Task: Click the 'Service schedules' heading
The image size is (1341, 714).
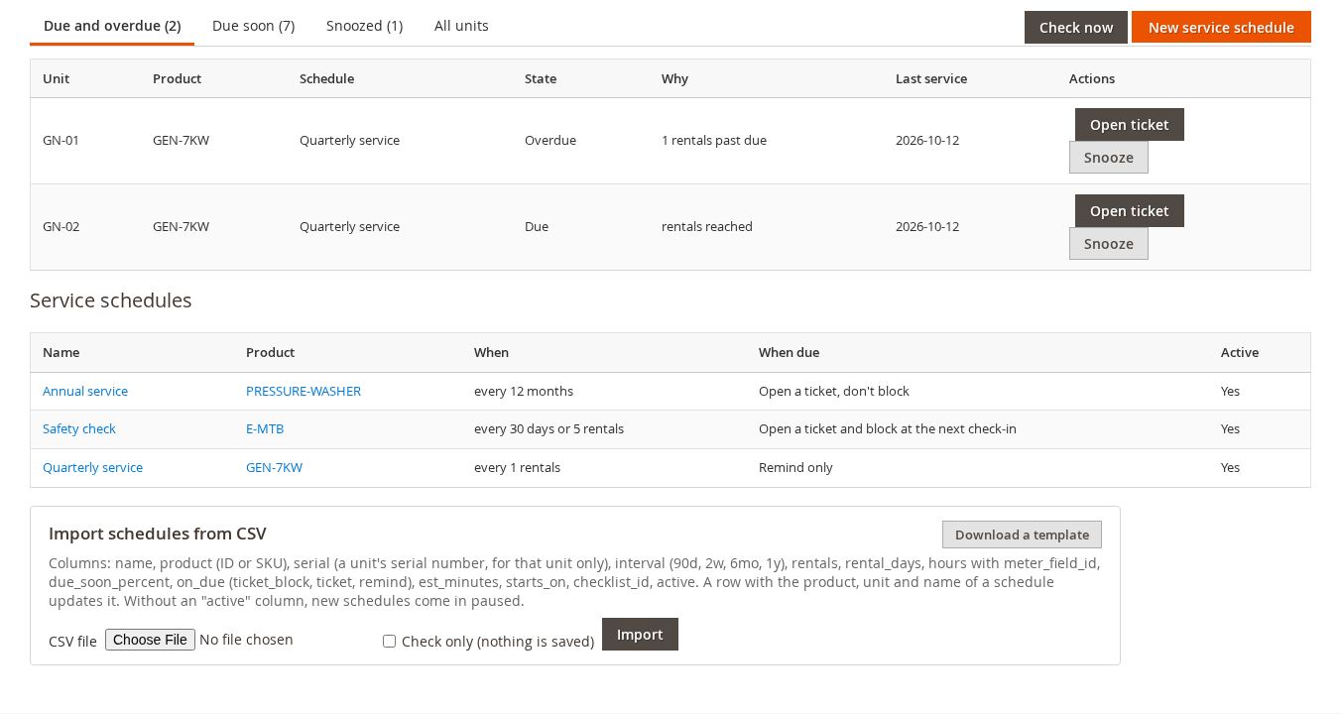Action: tap(111, 300)
